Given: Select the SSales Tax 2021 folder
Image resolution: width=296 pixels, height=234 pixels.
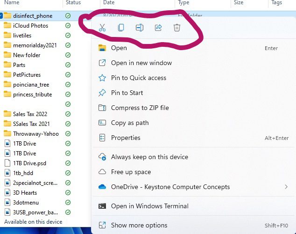Looking at the screenshot, I should 31,124.
